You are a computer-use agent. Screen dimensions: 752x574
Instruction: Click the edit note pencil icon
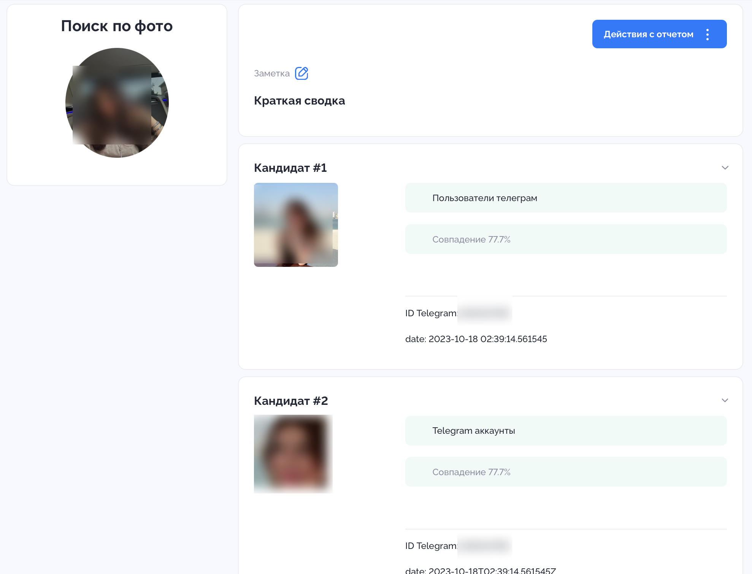tap(301, 73)
